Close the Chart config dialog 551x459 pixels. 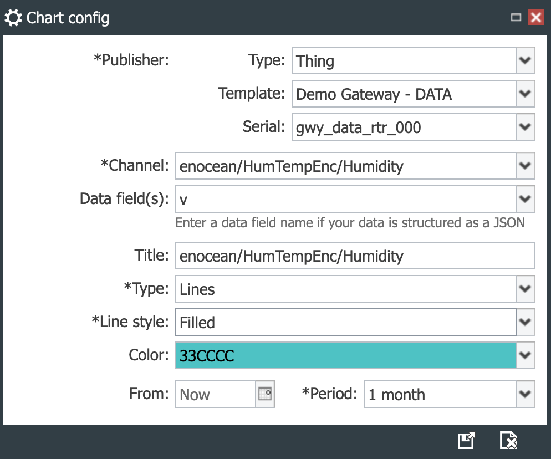coord(536,17)
